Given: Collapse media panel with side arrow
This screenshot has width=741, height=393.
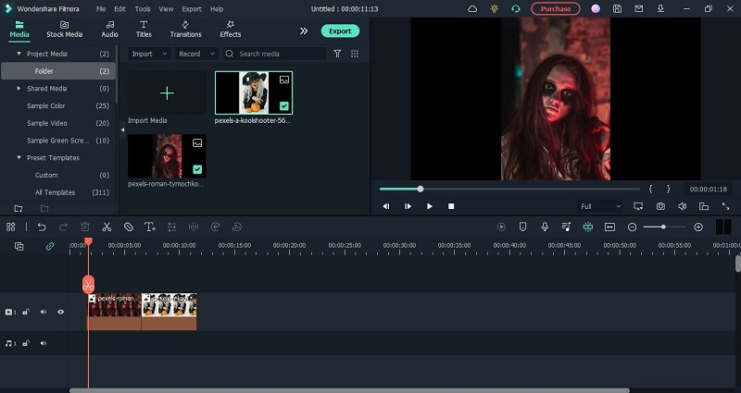Looking at the screenshot, I should 122,129.
